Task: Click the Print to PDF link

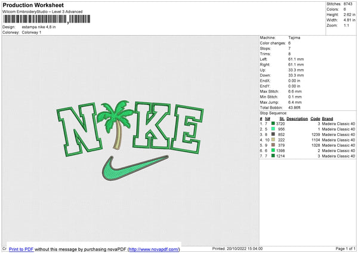Action: (21, 249)
